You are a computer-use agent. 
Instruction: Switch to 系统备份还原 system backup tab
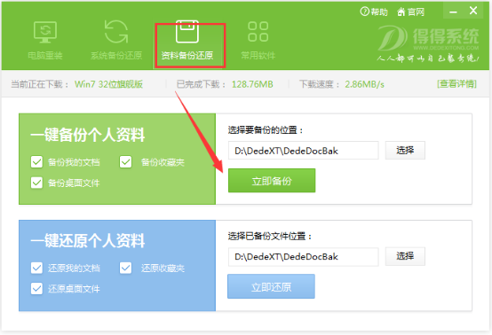(x=116, y=41)
